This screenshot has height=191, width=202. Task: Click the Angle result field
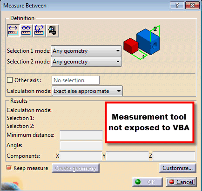[81, 145]
